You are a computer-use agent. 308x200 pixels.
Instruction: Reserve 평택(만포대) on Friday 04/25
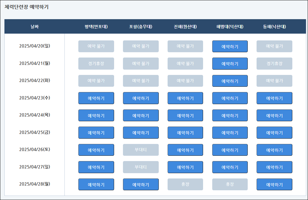click(x=96, y=132)
